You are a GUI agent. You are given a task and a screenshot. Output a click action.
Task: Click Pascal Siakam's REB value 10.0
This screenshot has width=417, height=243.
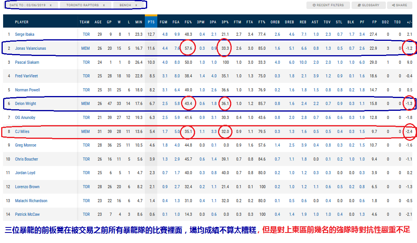[x=303, y=63]
